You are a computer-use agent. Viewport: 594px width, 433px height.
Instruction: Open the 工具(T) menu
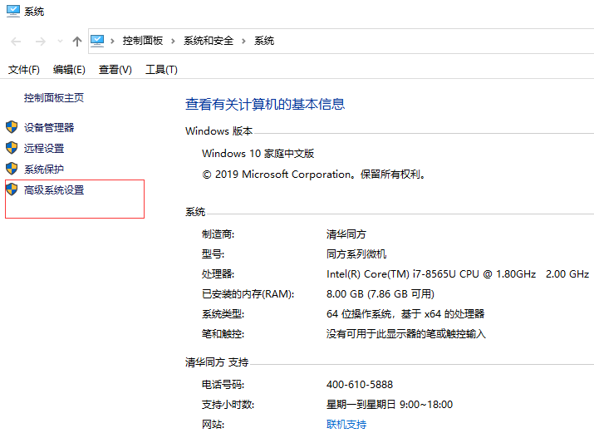[161, 70]
